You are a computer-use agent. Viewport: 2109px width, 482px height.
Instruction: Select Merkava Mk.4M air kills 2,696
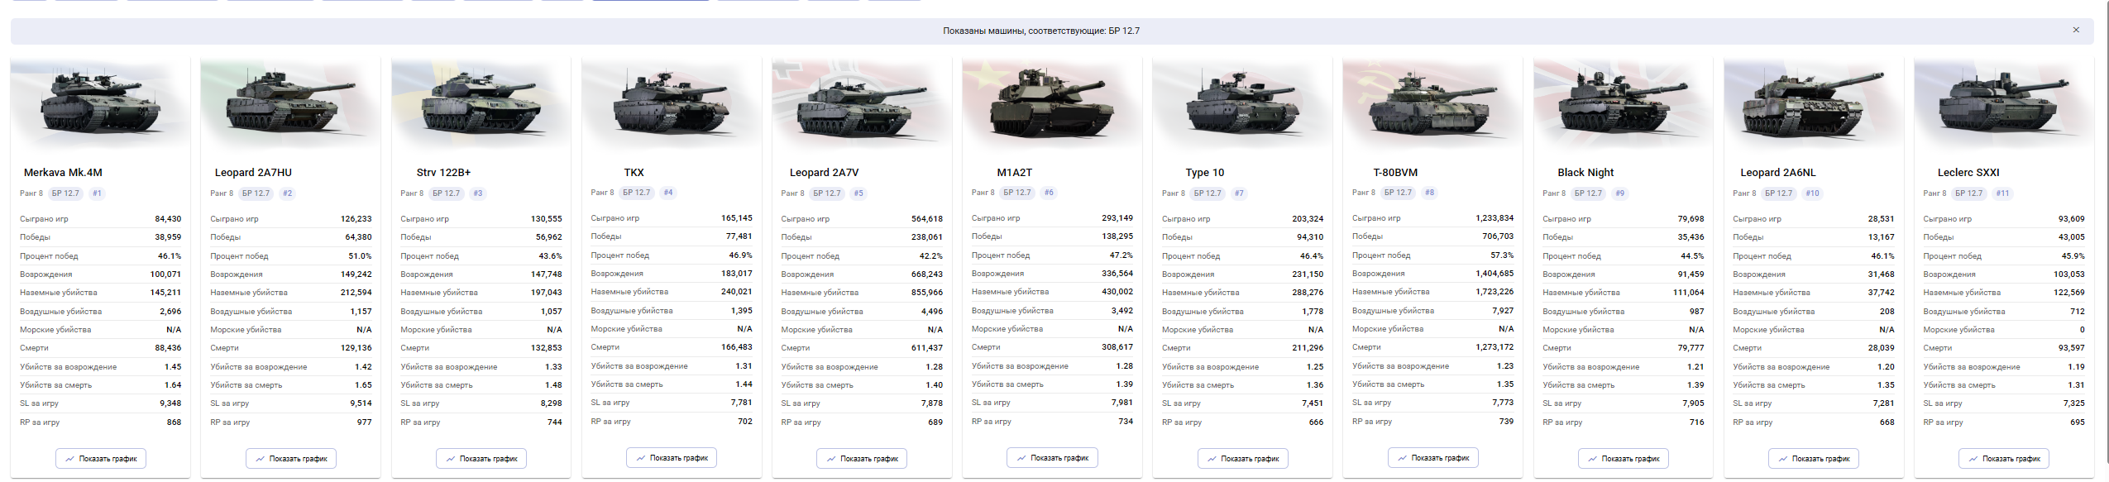(x=170, y=312)
